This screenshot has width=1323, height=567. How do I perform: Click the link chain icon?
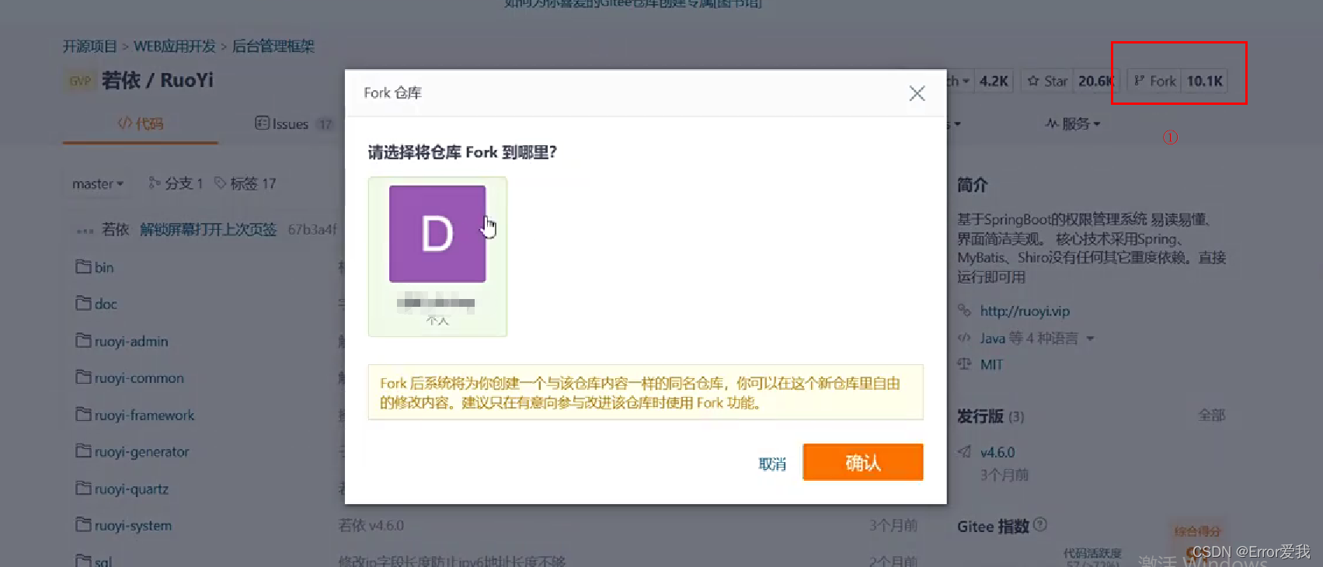point(964,311)
